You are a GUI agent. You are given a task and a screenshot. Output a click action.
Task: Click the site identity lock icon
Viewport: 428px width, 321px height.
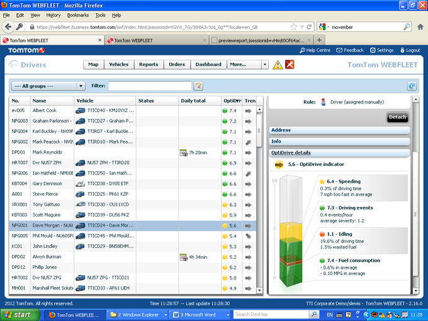[x=32, y=26]
